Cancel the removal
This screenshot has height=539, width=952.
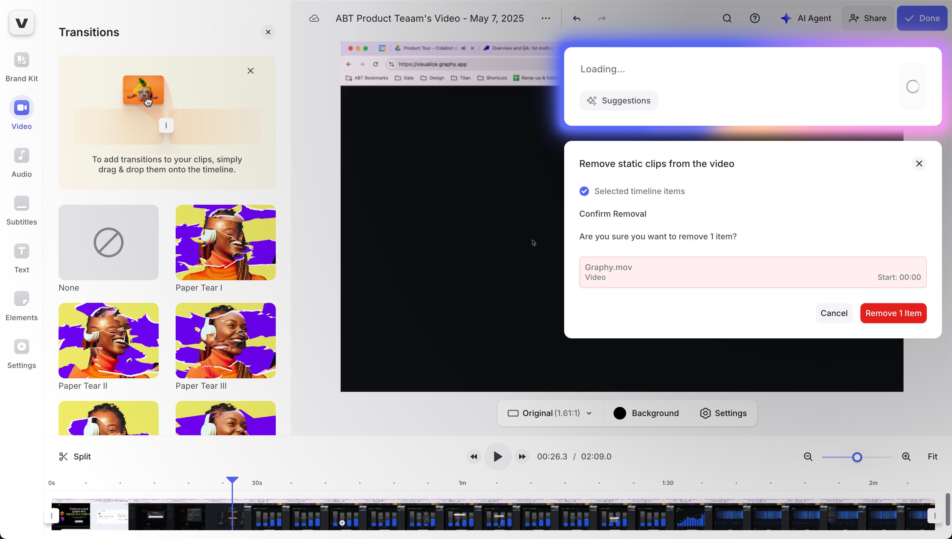834,313
